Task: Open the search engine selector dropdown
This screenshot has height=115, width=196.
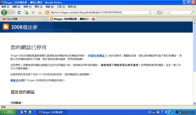Action: (x=160, y=12)
